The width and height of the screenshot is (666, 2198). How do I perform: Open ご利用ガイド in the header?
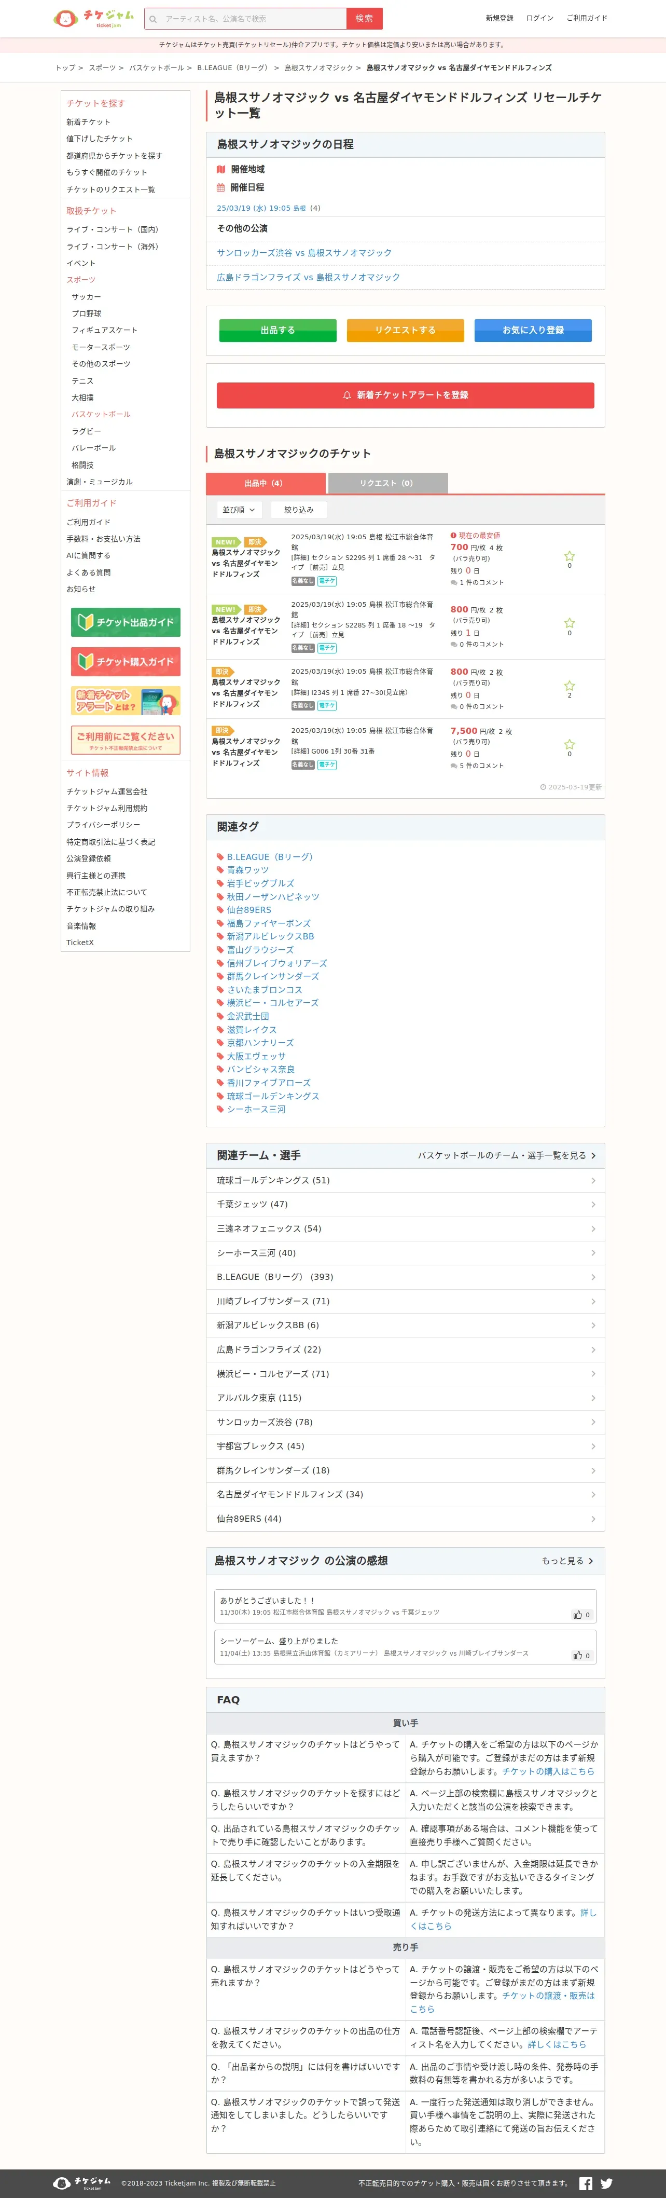[x=587, y=18]
